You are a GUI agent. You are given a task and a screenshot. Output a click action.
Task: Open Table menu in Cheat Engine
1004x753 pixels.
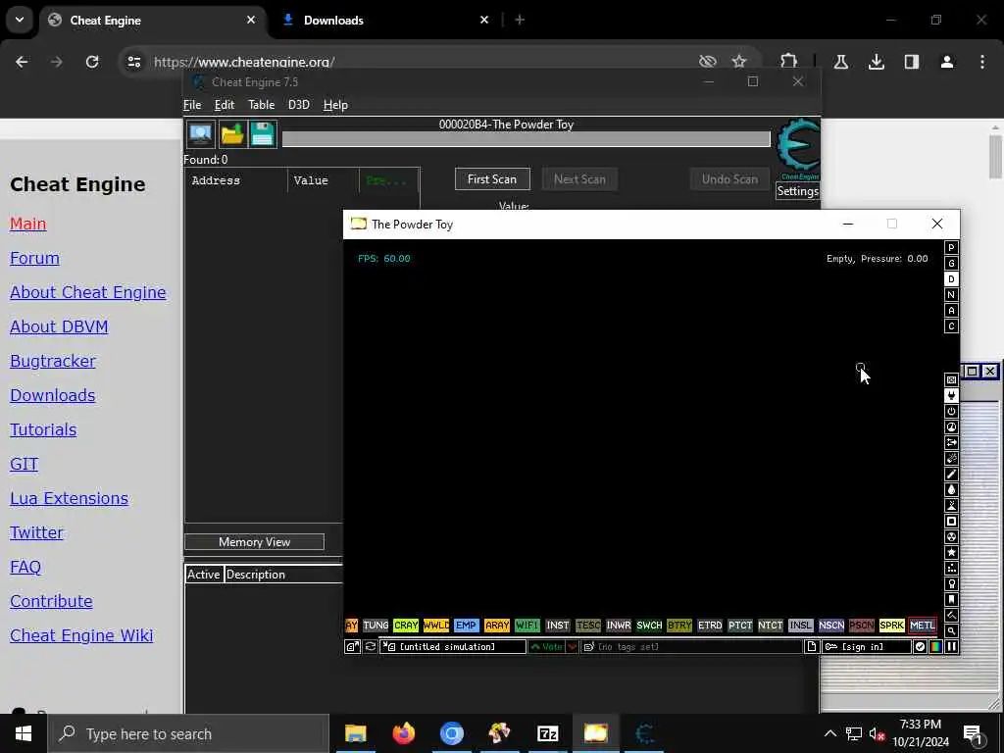pyautogui.click(x=261, y=105)
